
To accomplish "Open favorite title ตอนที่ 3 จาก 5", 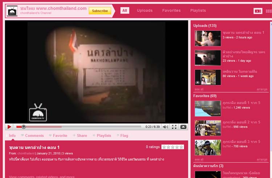I will point(242,141).
